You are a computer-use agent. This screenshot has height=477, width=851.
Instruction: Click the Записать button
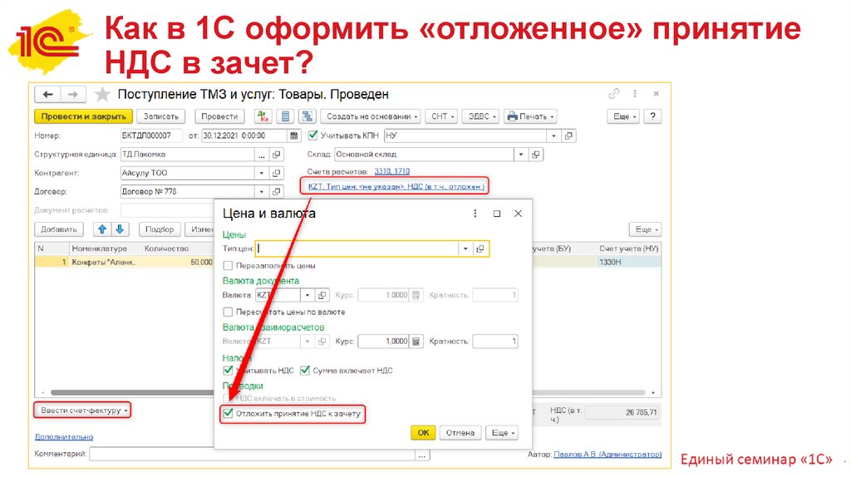click(x=160, y=116)
